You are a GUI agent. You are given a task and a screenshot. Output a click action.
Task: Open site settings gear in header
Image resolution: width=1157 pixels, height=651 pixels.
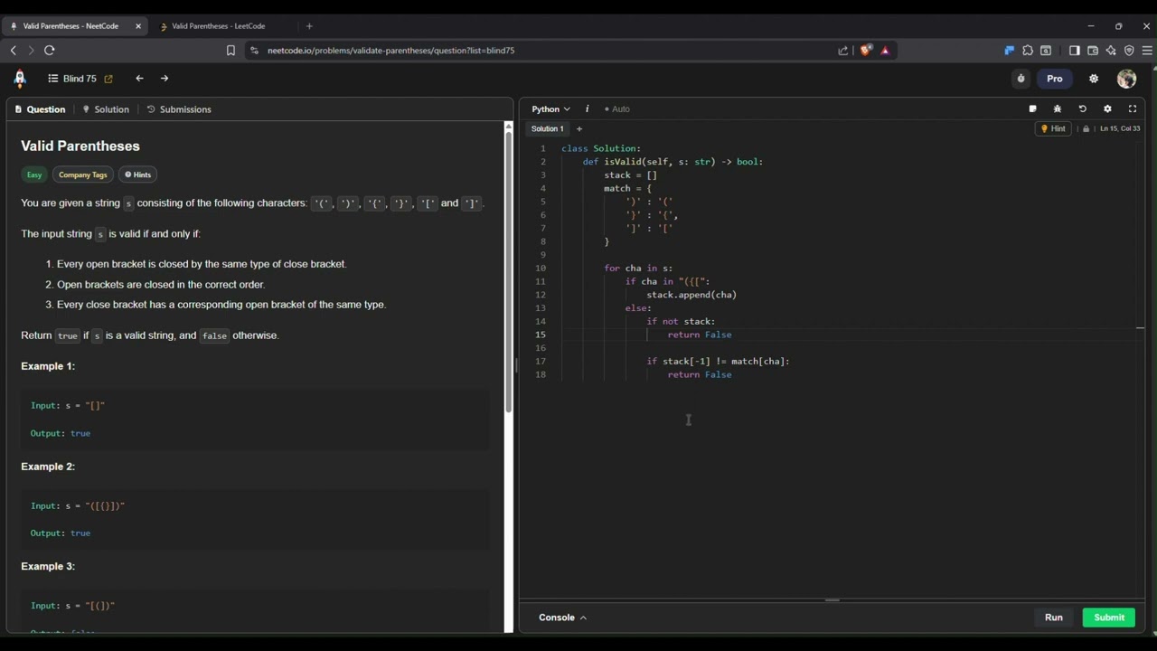tap(1094, 79)
